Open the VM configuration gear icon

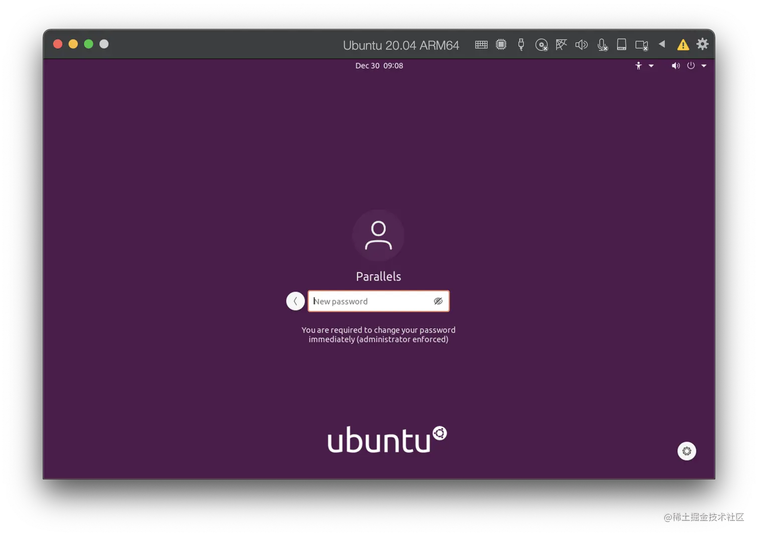point(702,44)
